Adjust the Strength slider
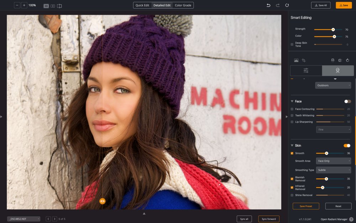This screenshot has height=223, width=356. point(328,30)
